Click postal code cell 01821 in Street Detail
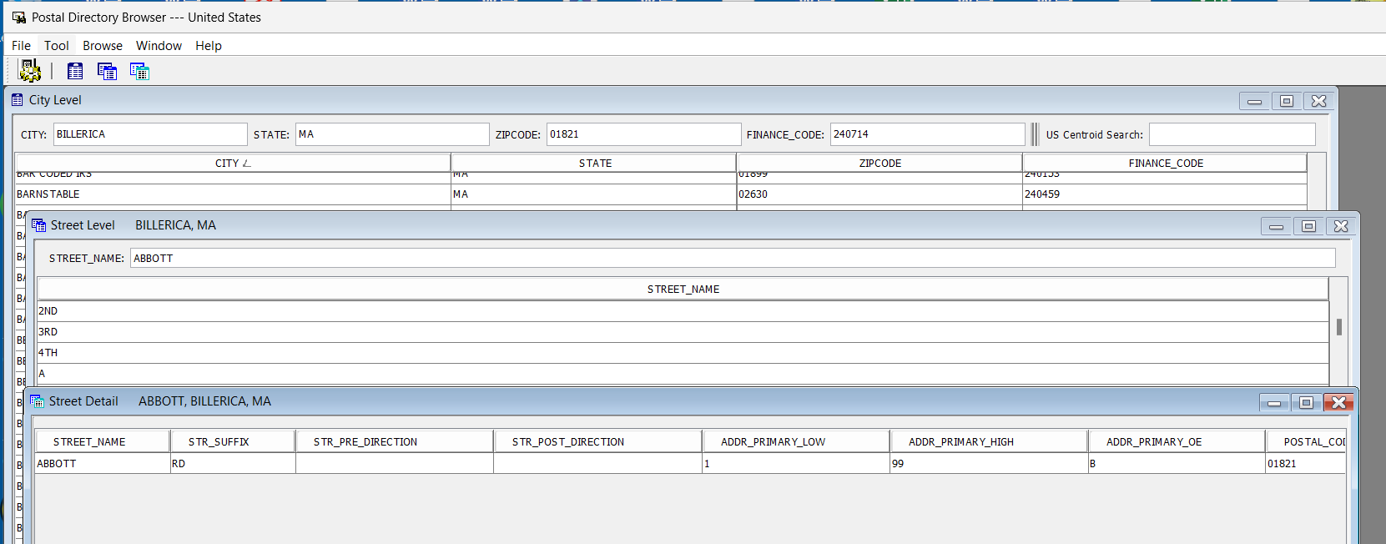Image resolution: width=1386 pixels, height=544 pixels. coord(1305,463)
